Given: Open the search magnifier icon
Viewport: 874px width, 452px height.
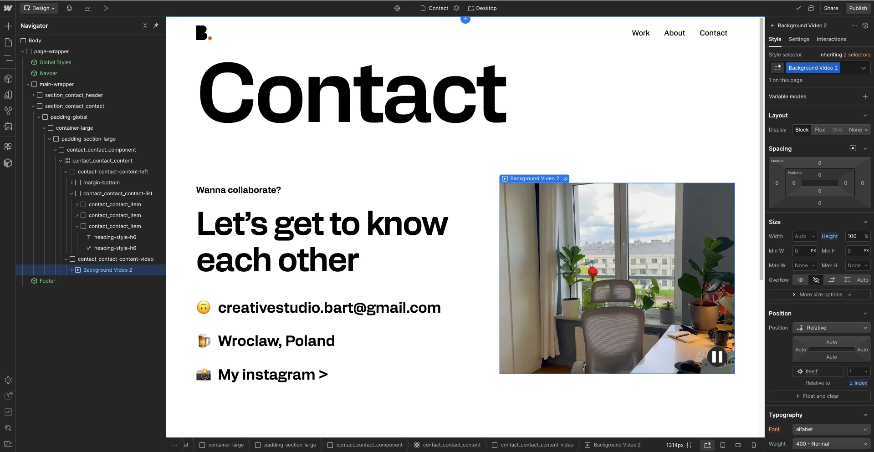Looking at the screenshot, I should coord(8,428).
